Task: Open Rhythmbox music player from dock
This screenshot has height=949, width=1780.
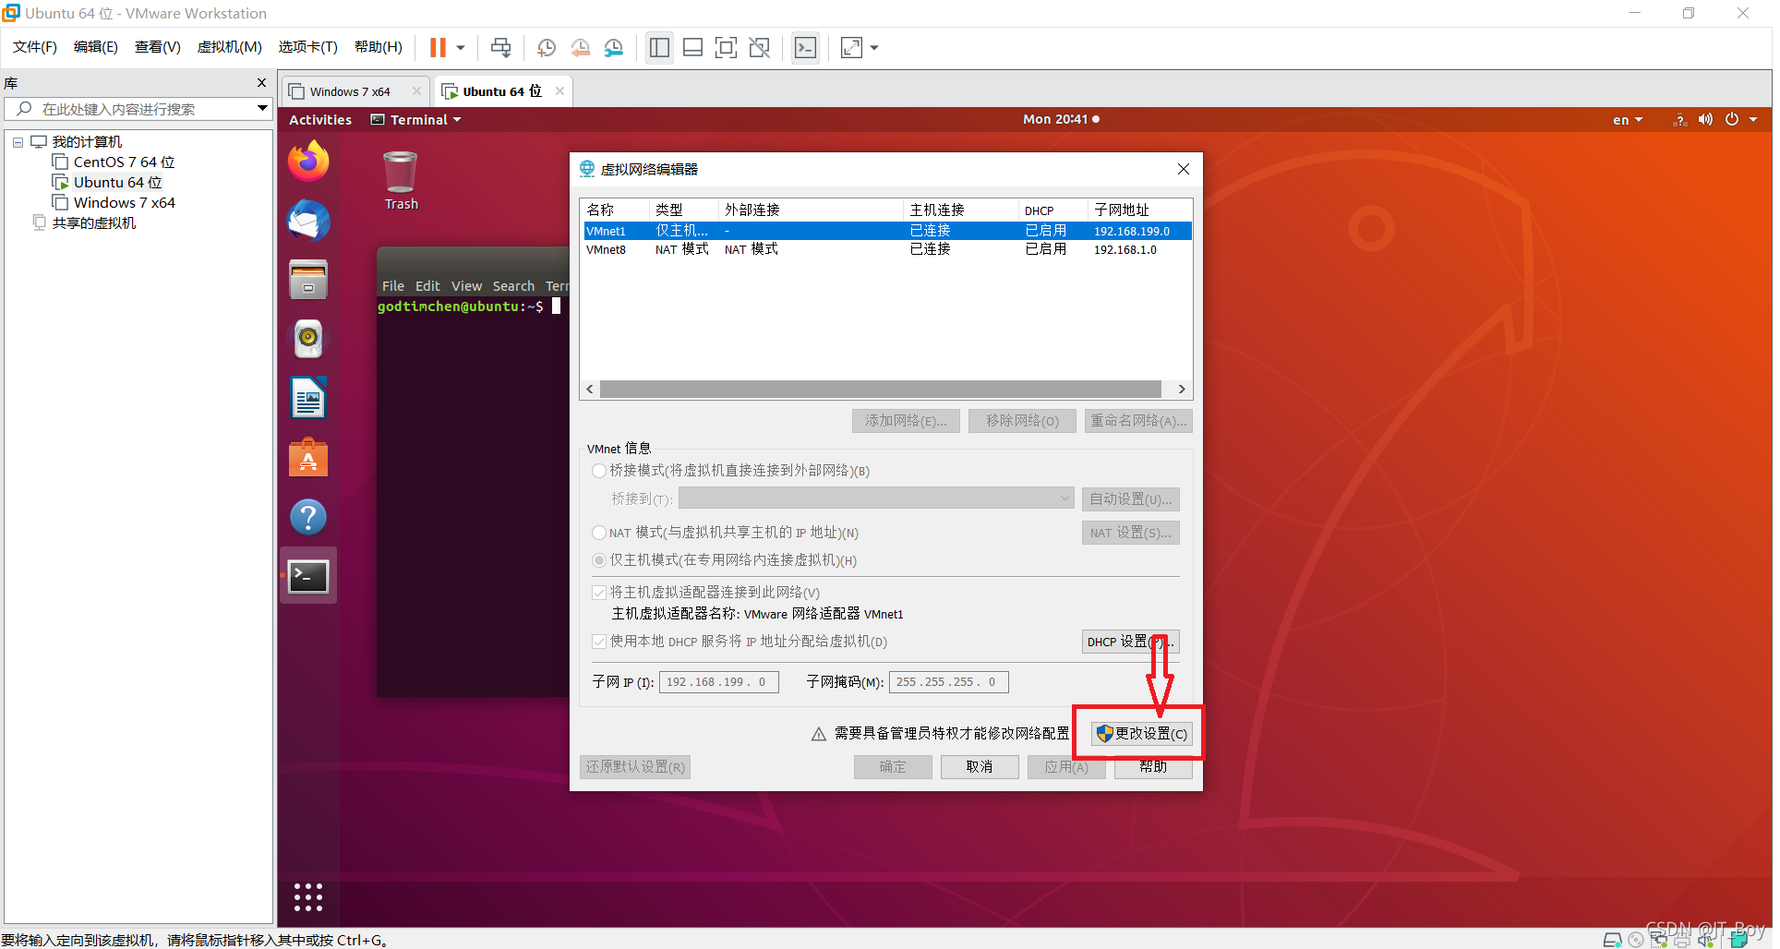Action: pyautogui.click(x=308, y=339)
